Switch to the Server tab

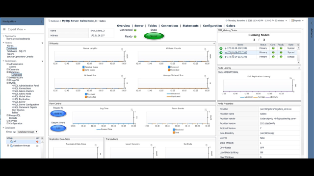(139, 26)
